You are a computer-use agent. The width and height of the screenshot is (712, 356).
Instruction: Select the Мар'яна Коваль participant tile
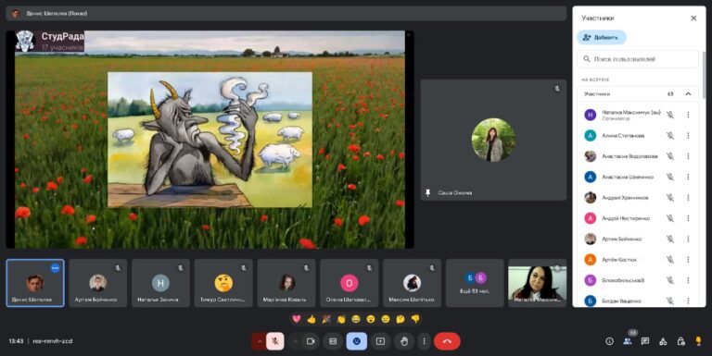click(x=286, y=283)
